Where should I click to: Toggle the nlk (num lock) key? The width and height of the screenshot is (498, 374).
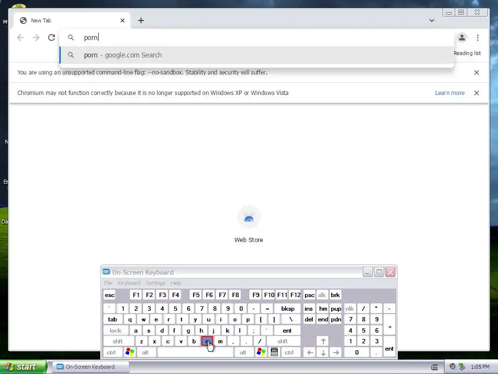click(x=350, y=308)
